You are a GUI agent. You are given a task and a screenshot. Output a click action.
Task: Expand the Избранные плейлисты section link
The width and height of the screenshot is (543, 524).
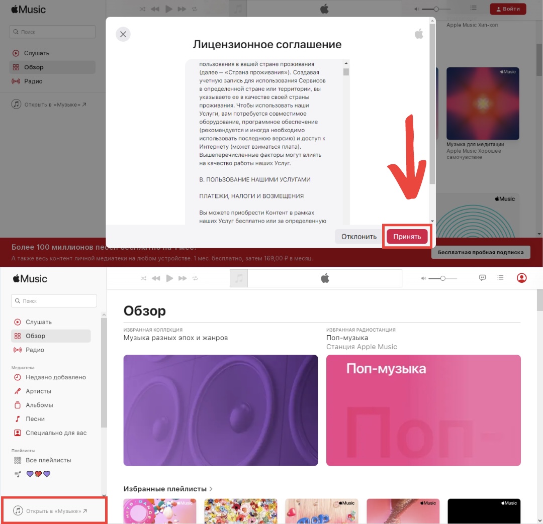coord(168,489)
